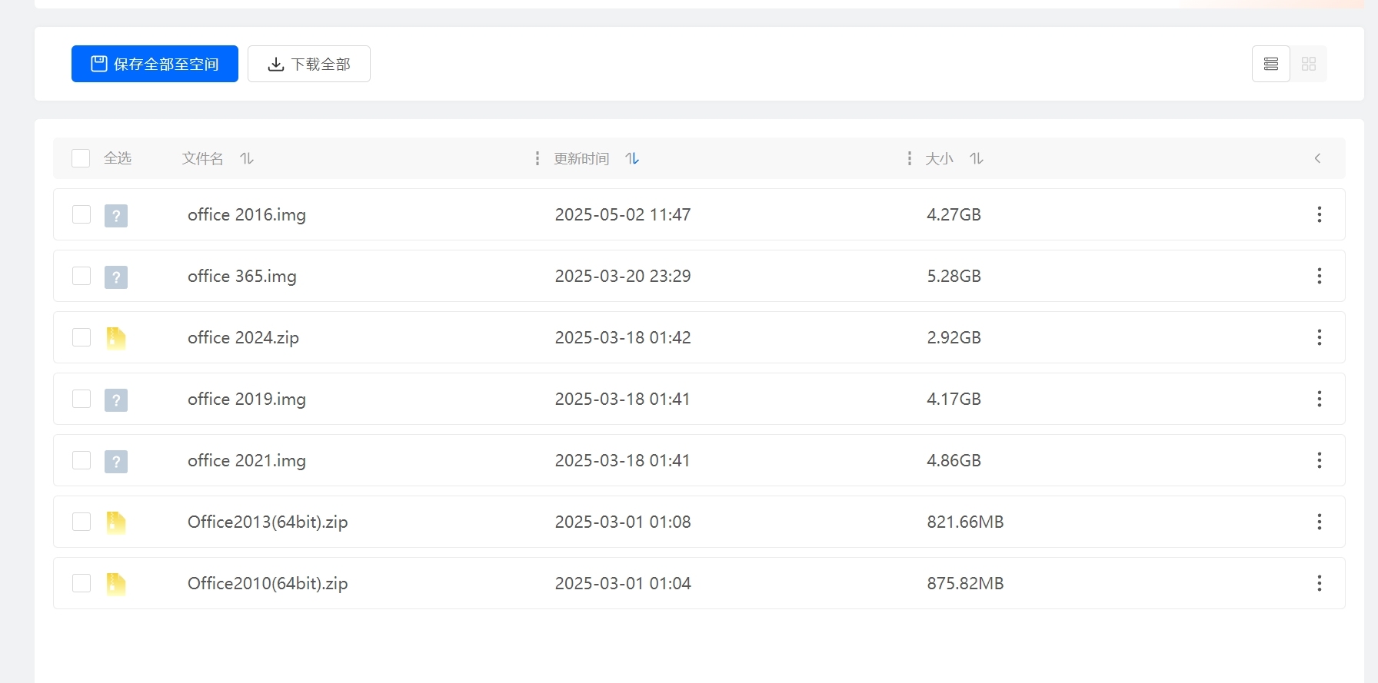Select the date 2025-03-20 23:29
This screenshot has height=683, width=1378.
(623, 276)
